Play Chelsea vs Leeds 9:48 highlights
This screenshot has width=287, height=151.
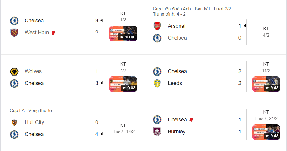(266, 84)
